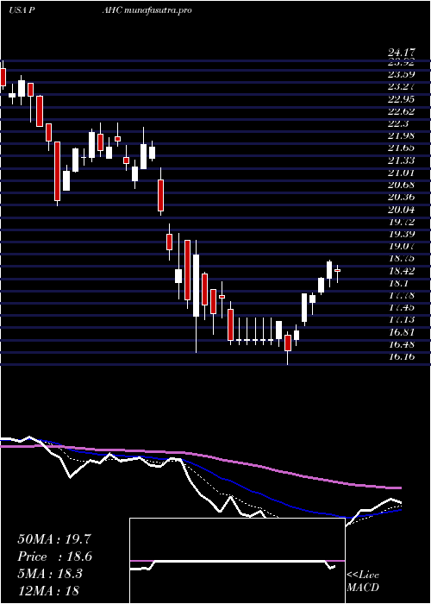
Task: Click the 'AHC munafasutra.pro' title text
Action: (x=147, y=10)
